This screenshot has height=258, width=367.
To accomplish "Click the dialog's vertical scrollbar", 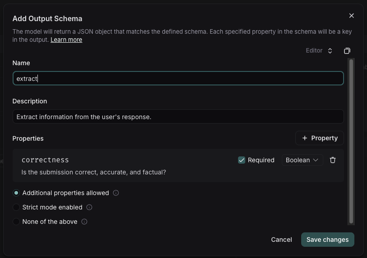I will [351, 142].
